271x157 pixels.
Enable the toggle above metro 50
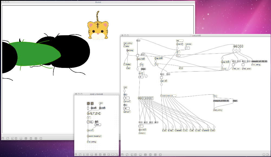[x=162, y=77]
